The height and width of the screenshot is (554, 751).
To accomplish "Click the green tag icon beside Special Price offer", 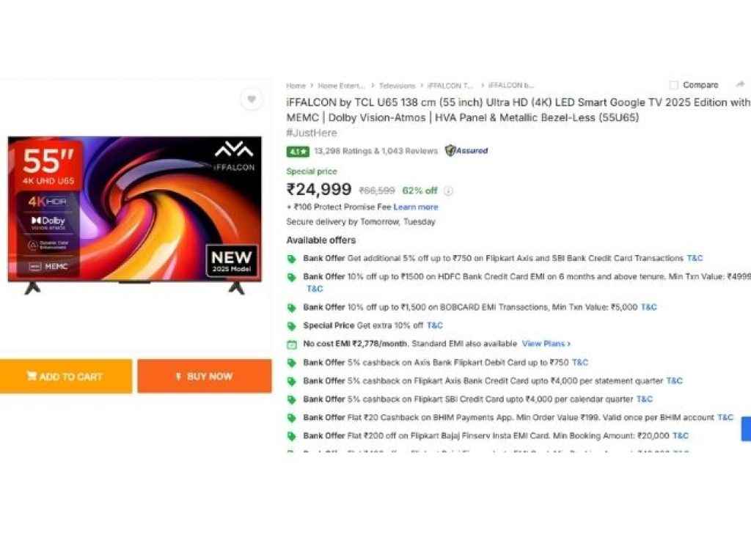I will tap(292, 326).
